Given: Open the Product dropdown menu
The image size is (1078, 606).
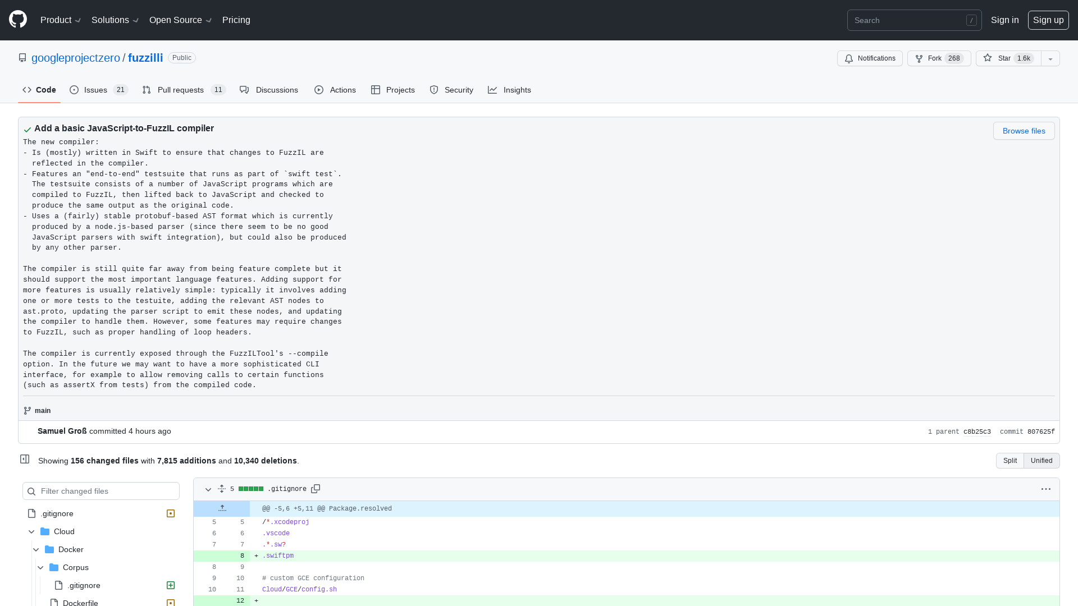Looking at the screenshot, I should [61, 20].
